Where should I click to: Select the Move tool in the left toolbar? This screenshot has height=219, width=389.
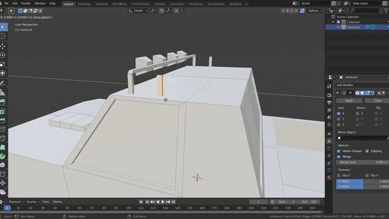[x=3, y=46]
